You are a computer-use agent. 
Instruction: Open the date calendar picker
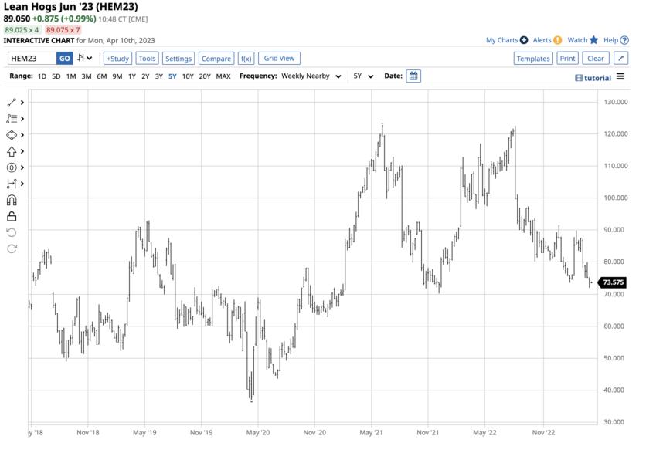click(413, 76)
